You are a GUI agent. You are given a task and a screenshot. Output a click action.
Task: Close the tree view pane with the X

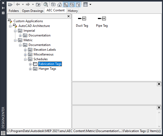point(69,16)
